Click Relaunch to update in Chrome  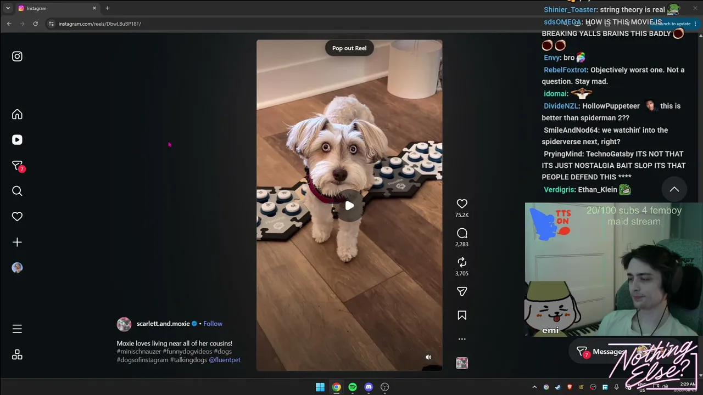pyautogui.click(x=672, y=24)
